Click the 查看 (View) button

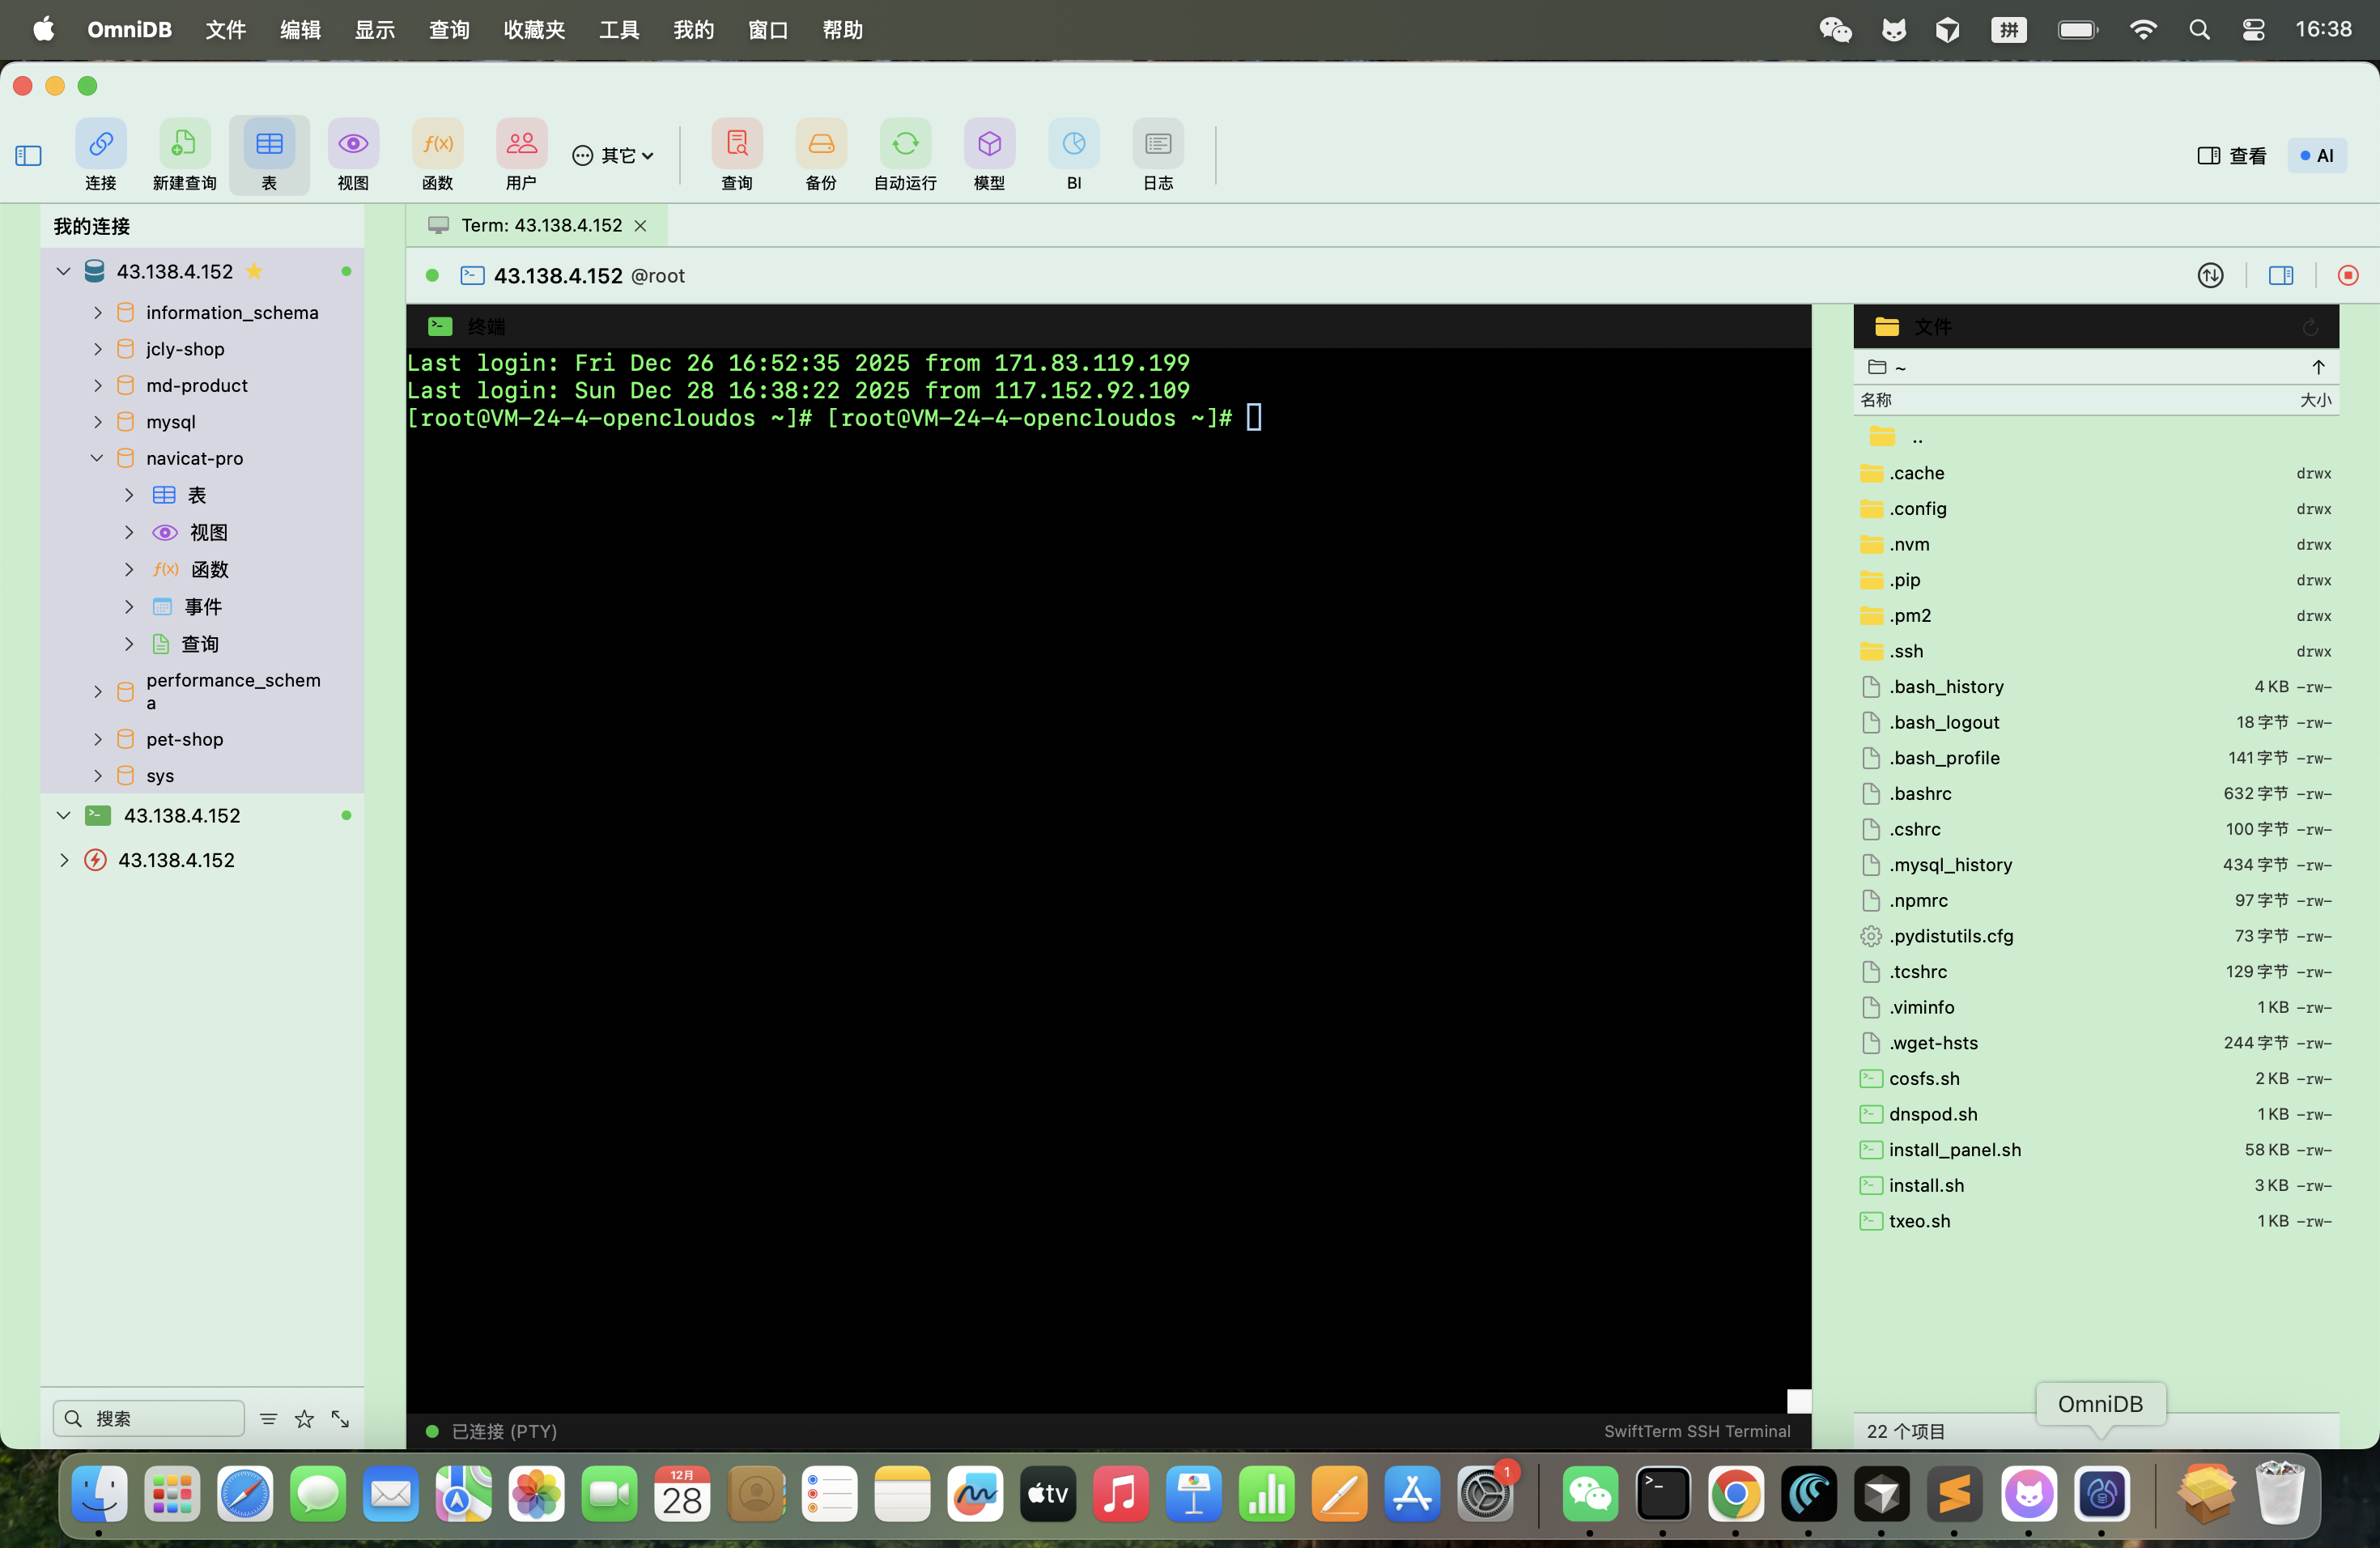2232,156
